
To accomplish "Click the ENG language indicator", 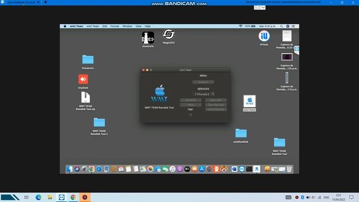I will pyautogui.click(x=326, y=198).
